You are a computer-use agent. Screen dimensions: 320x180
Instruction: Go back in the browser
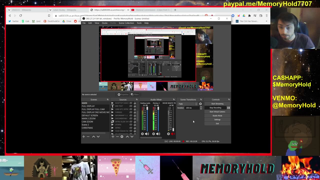[10, 15]
